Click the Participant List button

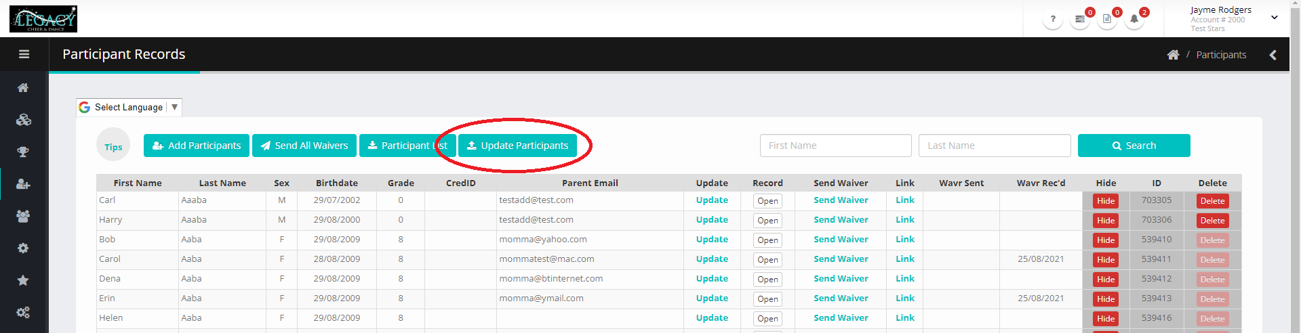(407, 146)
